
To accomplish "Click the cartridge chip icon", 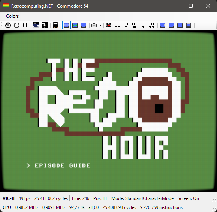I will pyautogui.click(x=55, y=25).
